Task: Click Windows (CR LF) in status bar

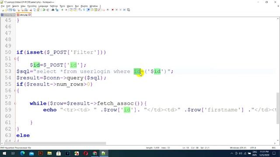Action: (238, 148)
